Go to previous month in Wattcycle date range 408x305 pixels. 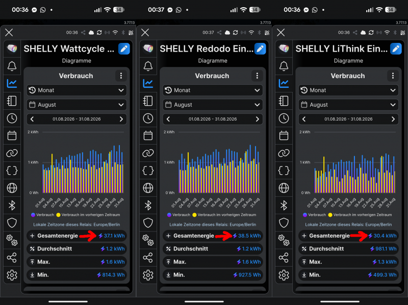32,119
